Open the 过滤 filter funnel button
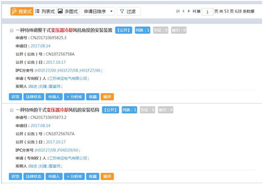Image resolution: width=263 pixels, height=185 pixels. [x=129, y=11]
